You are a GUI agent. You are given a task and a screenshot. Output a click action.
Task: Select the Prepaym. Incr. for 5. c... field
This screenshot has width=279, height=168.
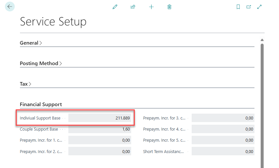click(223, 140)
